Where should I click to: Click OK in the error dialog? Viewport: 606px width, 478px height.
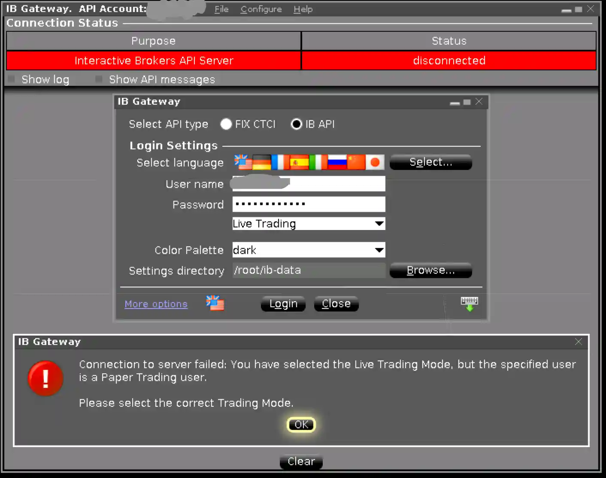(301, 425)
